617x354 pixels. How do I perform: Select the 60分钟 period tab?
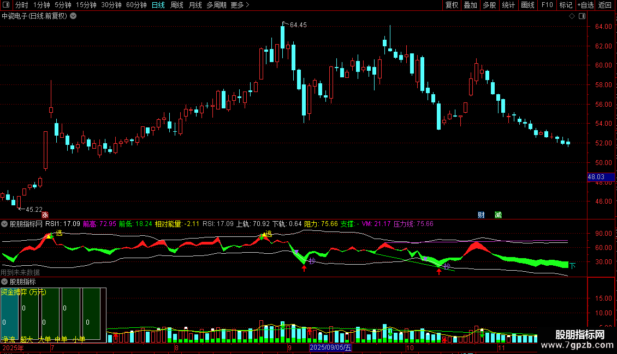coord(136,5)
